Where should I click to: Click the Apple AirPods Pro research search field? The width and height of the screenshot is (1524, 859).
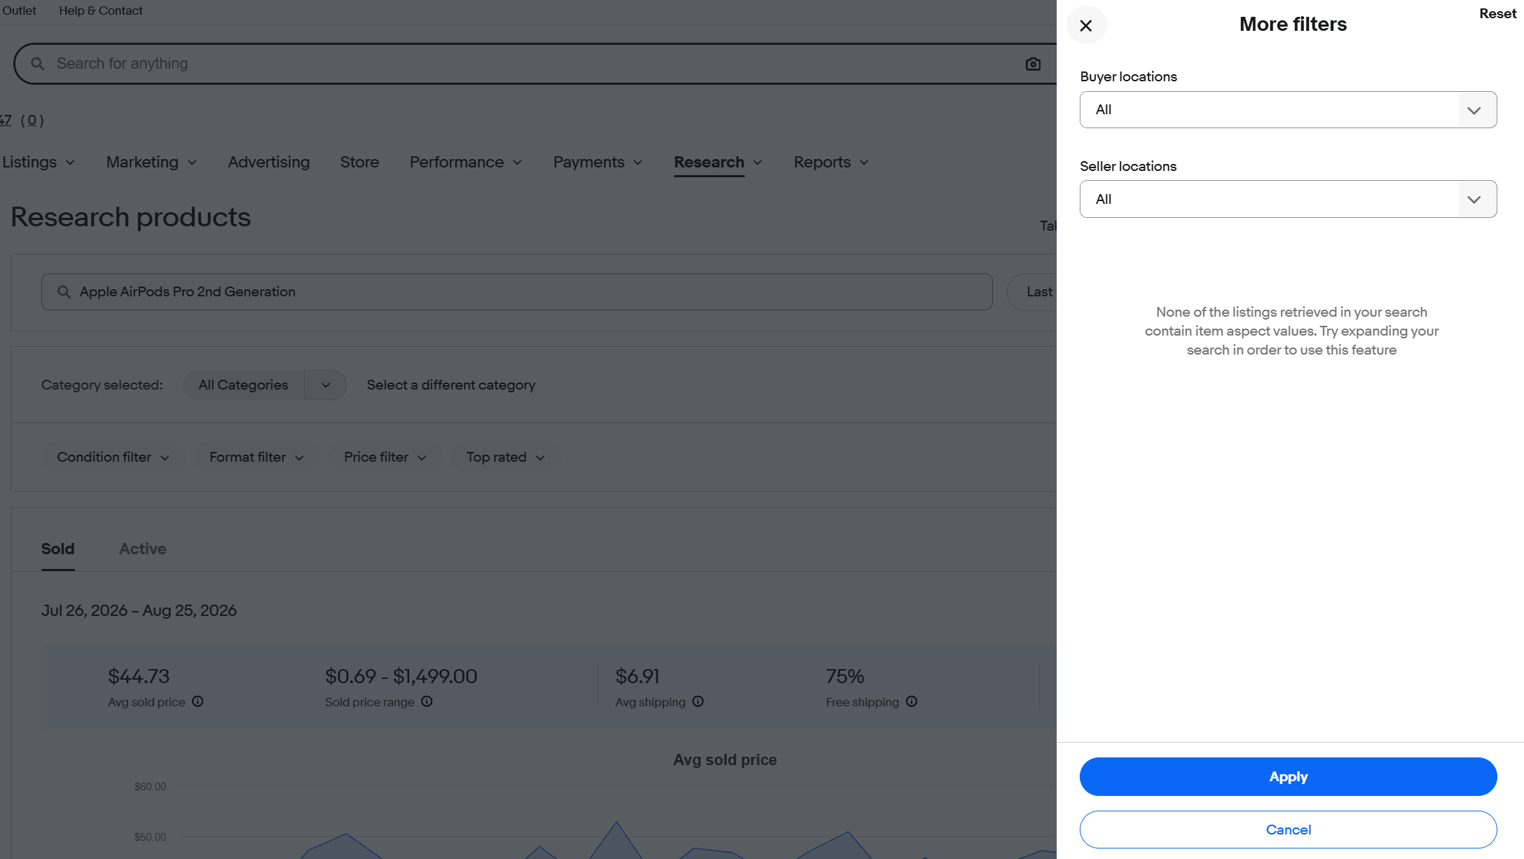coord(516,291)
